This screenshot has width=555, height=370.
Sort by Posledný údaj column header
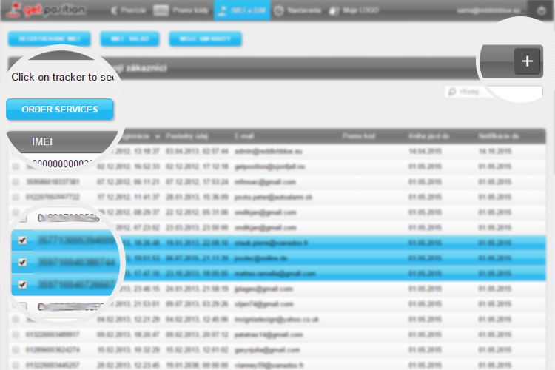pyautogui.click(x=187, y=136)
